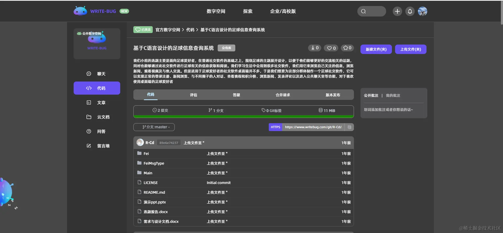This screenshot has height=233, width=503.
Task: Open 代码 breadcrumb link
Action: [190, 30]
